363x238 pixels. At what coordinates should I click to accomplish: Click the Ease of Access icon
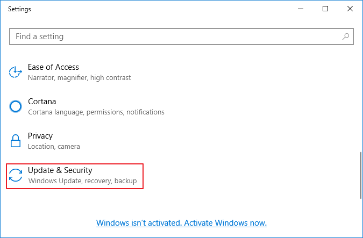16,71
